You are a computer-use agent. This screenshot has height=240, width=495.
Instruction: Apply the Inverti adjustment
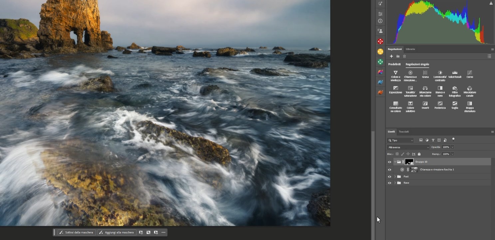point(425,105)
